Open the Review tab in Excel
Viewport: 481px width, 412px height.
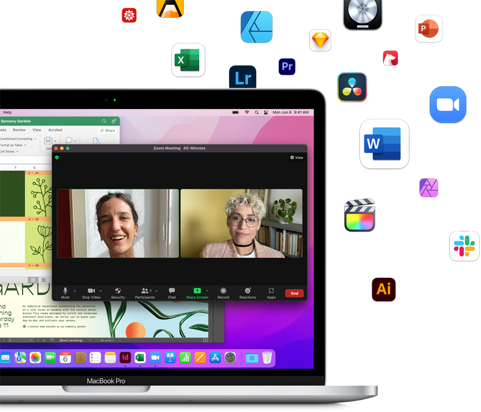click(x=20, y=130)
